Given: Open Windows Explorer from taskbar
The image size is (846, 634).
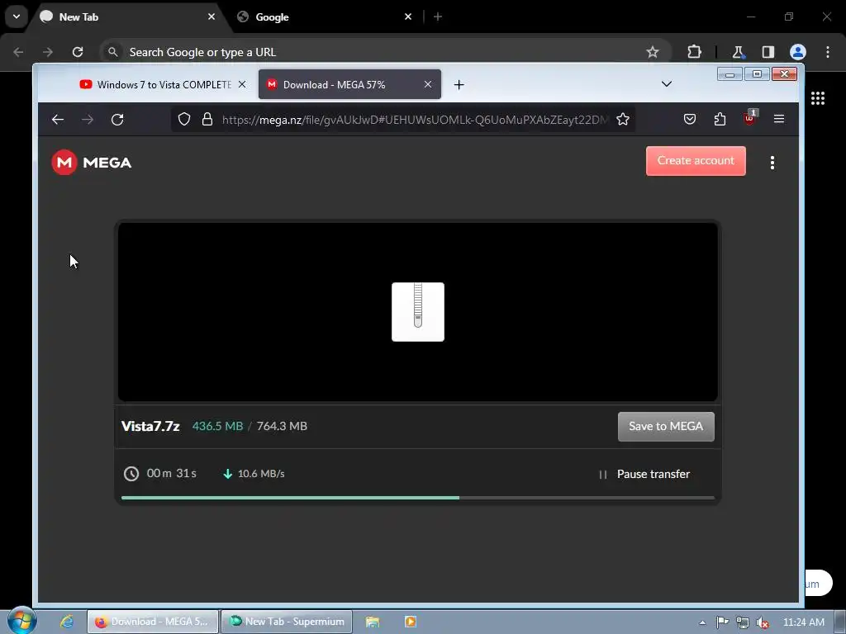Looking at the screenshot, I should click(x=373, y=622).
